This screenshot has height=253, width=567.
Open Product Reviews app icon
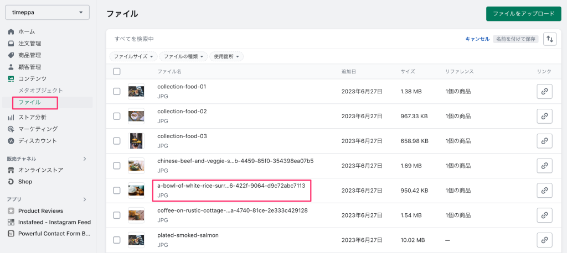11,210
